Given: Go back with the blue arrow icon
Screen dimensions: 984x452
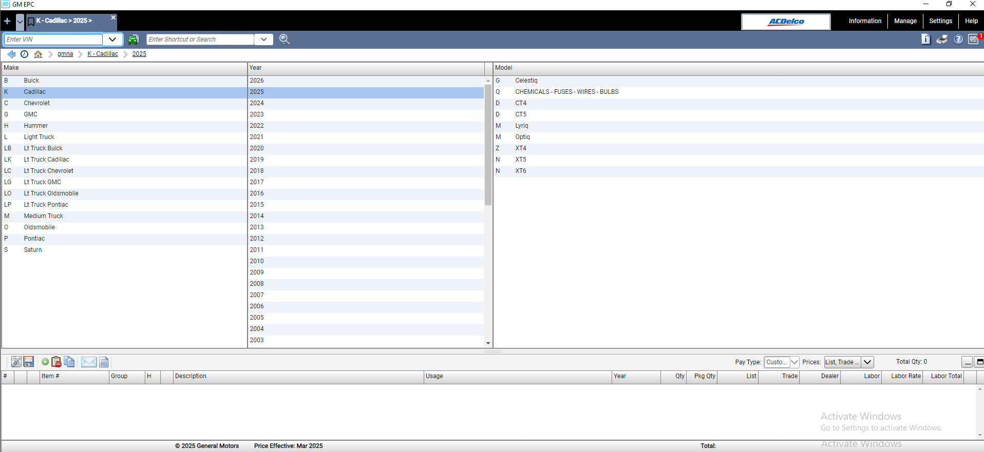Looking at the screenshot, I should point(11,54).
